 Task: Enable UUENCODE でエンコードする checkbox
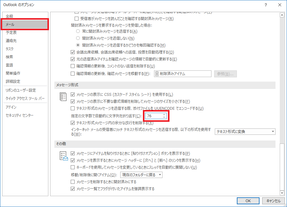[73, 108]
